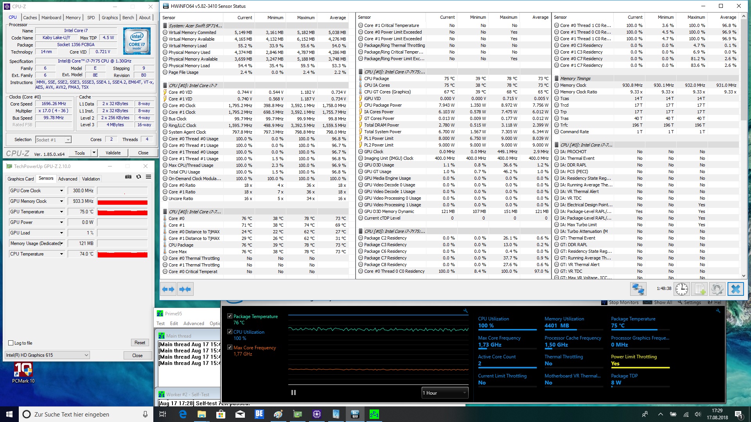The image size is (751, 422).
Task: Click HWiNFO remote network computers icon
Action: (638, 289)
